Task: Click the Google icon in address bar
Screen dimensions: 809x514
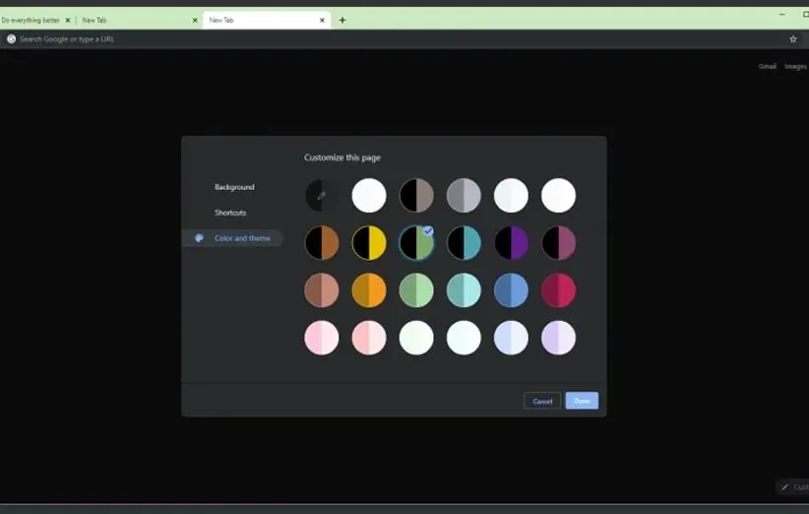Action: point(12,39)
